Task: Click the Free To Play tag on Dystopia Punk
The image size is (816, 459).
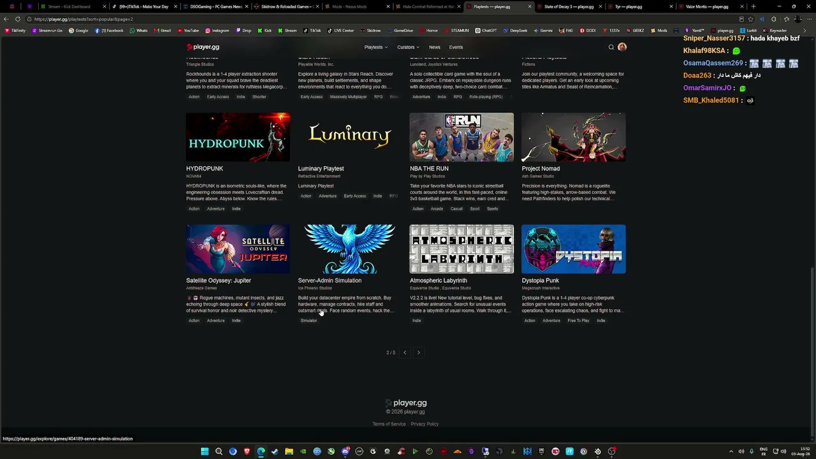Action: (x=578, y=321)
